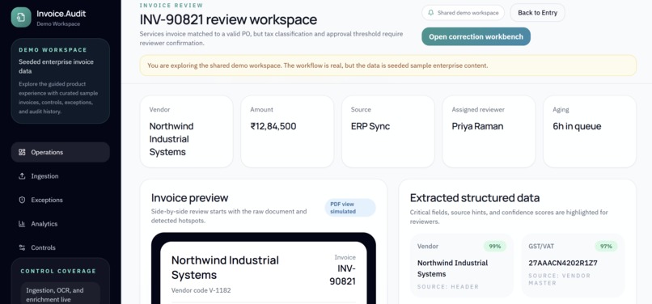Switch to the Analytics section
The width and height of the screenshot is (652, 304).
[x=61, y=224]
